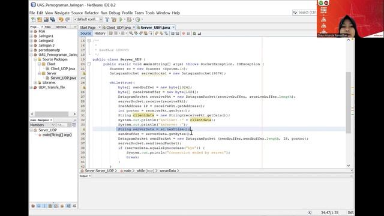Viewport: 384px width, 216px height.
Task: Click the Stop Macro Recording icon
Action: (188, 34)
